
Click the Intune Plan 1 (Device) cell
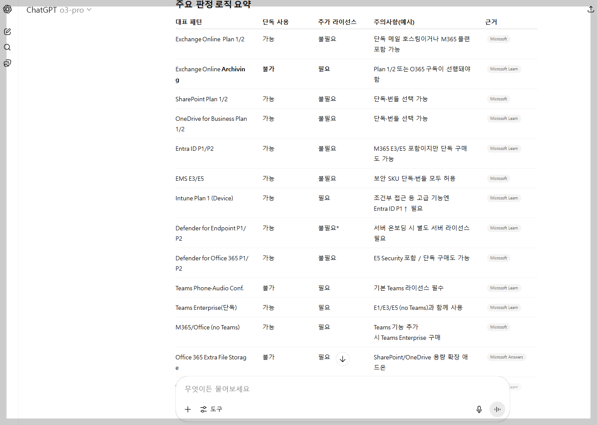coord(204,198)
